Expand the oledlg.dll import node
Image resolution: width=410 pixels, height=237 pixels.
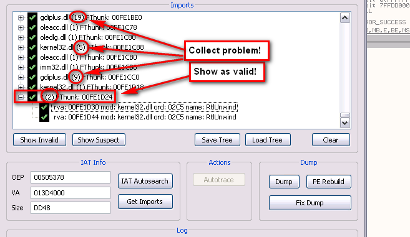pyautogui.click(x=21, y=37)
